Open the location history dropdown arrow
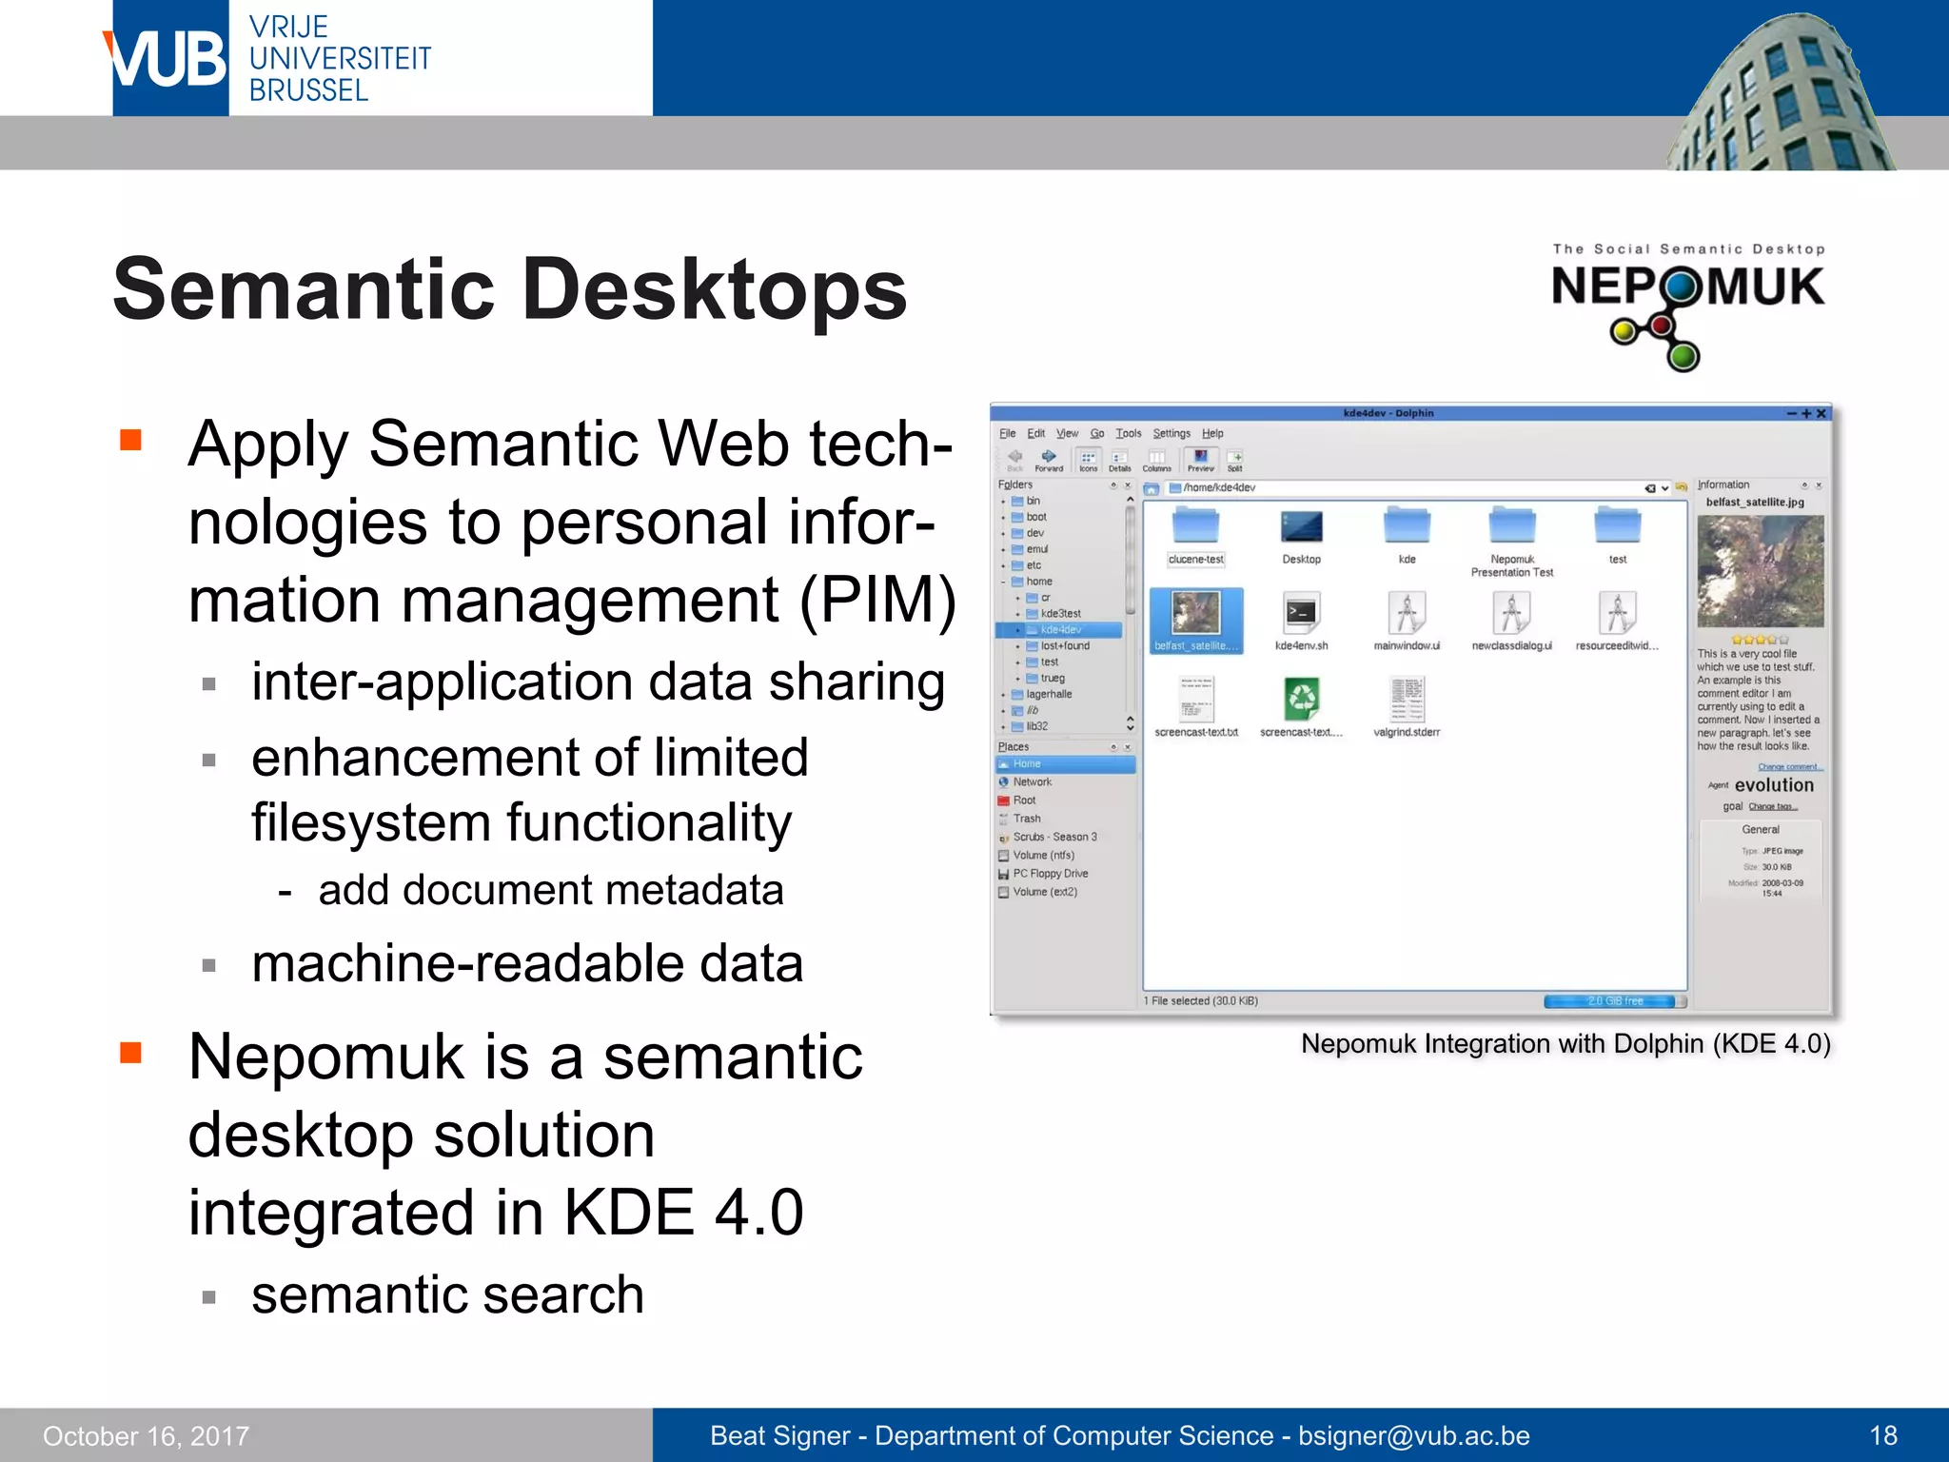The width and height of the screenshot is (1949, 1462). [x=1664, y=488]
